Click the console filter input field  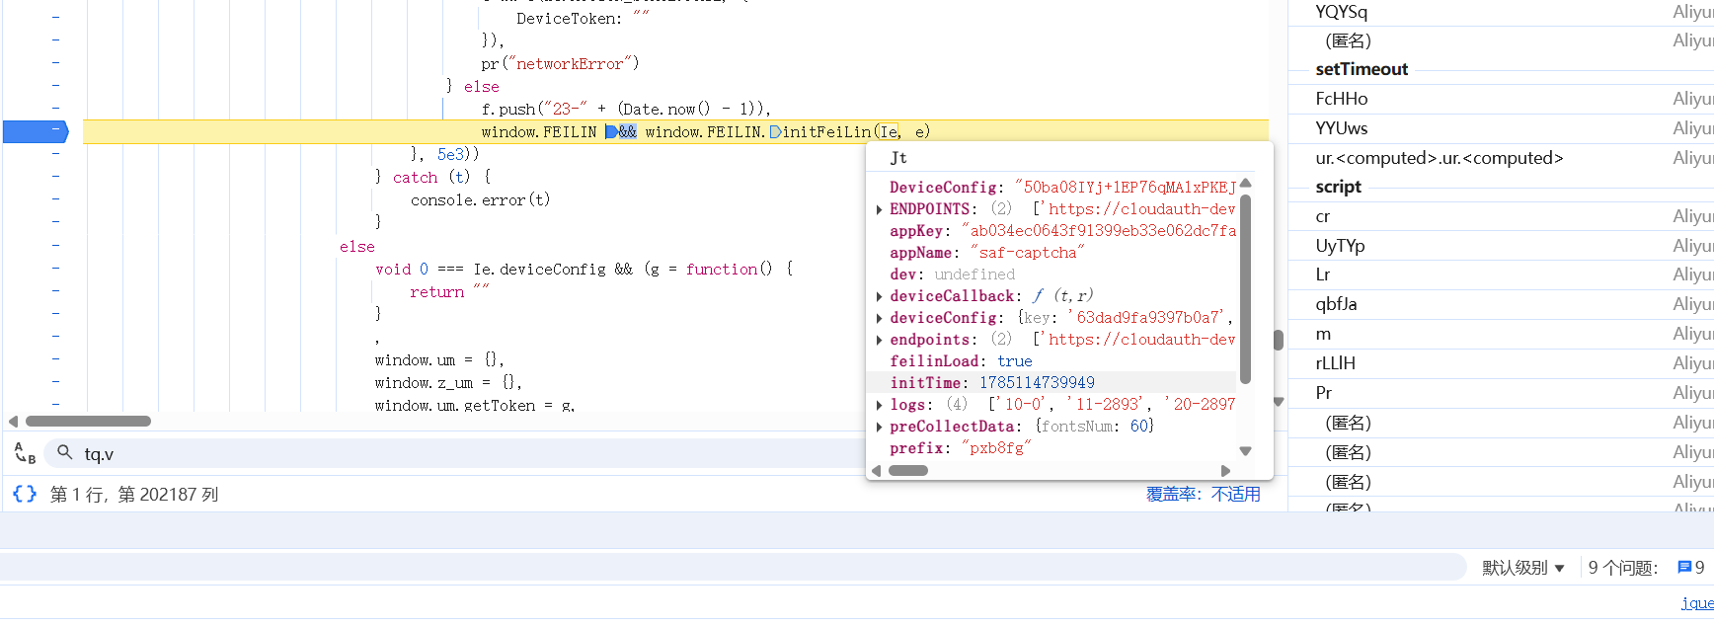[x=731, y=568]
